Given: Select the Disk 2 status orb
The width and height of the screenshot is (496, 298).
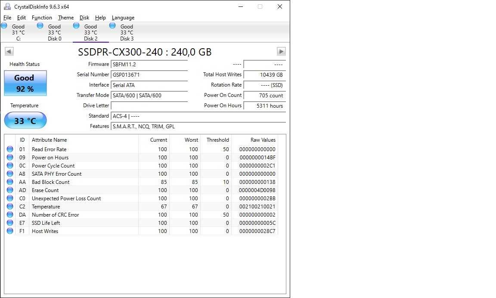Looking at the screenshot, I should tap(76, 26).
